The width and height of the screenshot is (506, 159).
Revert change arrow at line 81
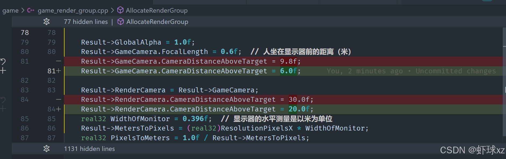(x=3, y=62)
